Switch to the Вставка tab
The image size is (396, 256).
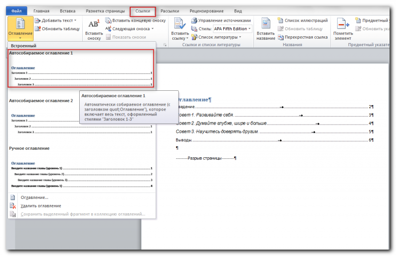[x=67, y=11]
